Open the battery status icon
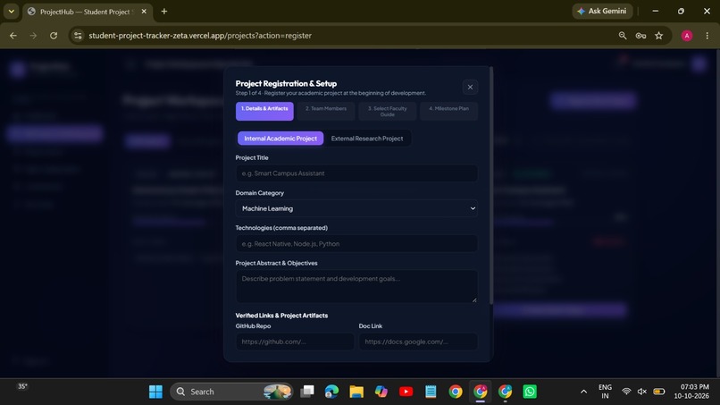 [x=659, y=392]
